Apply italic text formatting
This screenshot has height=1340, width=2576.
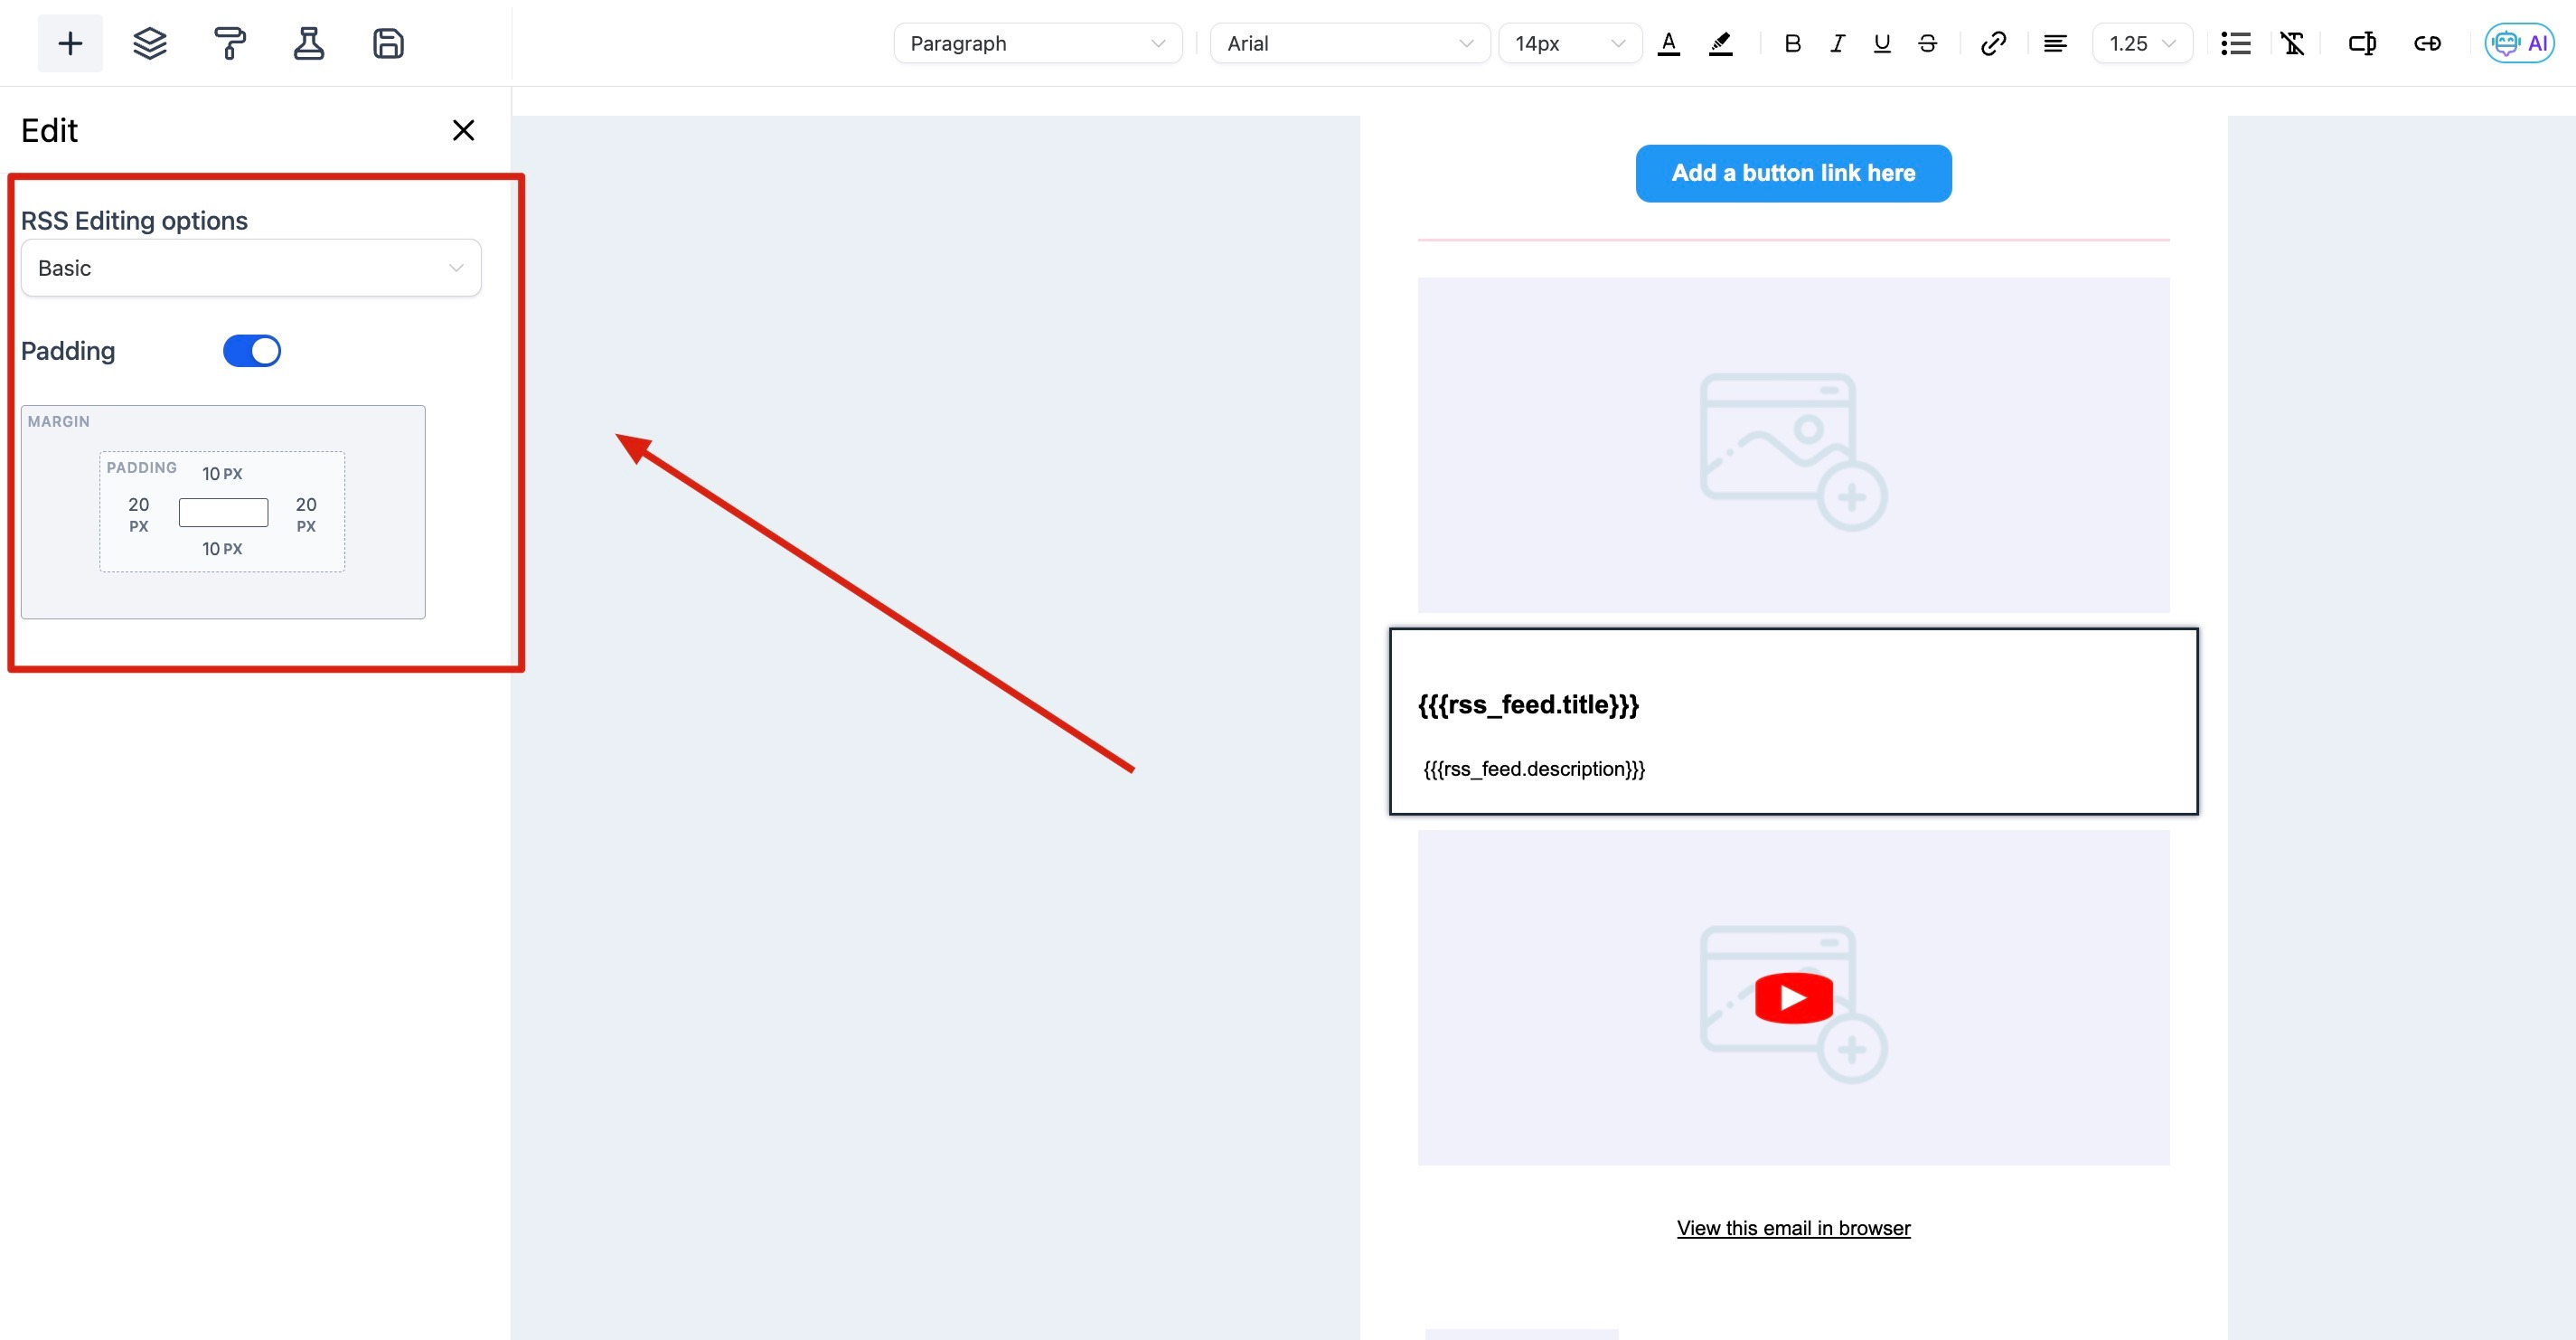1837,43
